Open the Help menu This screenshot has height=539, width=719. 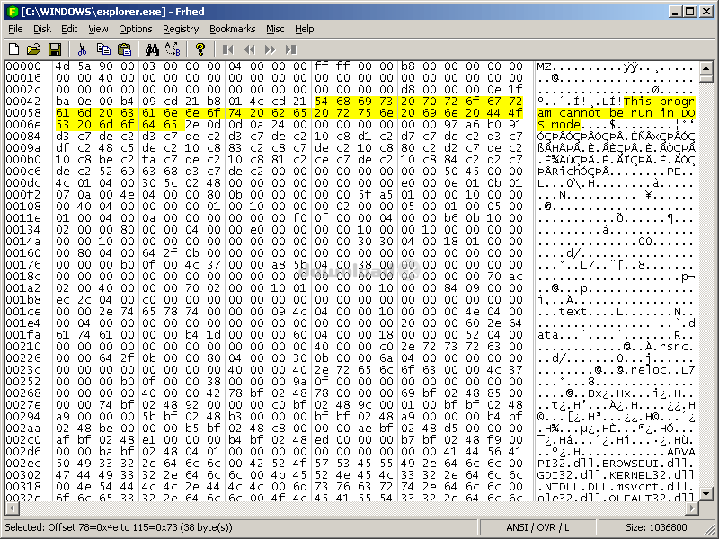304,29
